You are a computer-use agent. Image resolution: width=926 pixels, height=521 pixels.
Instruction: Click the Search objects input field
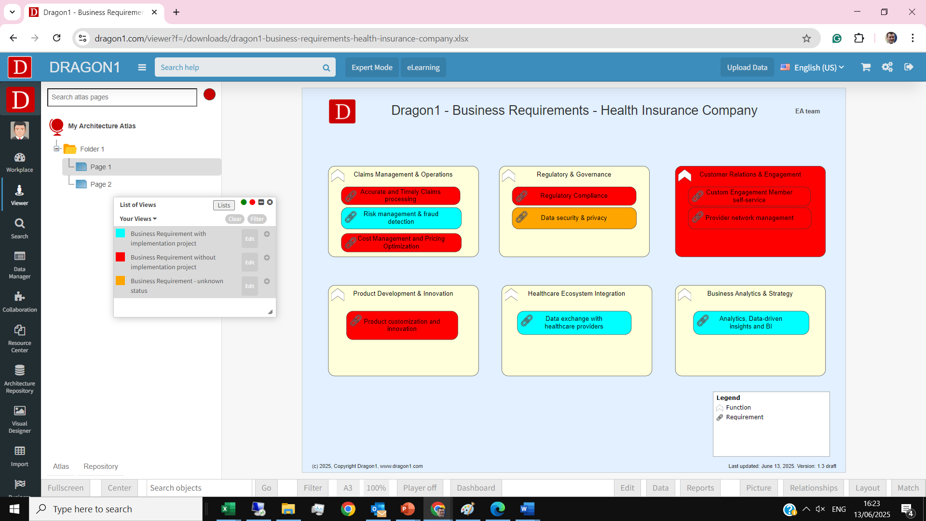(199, 488)
